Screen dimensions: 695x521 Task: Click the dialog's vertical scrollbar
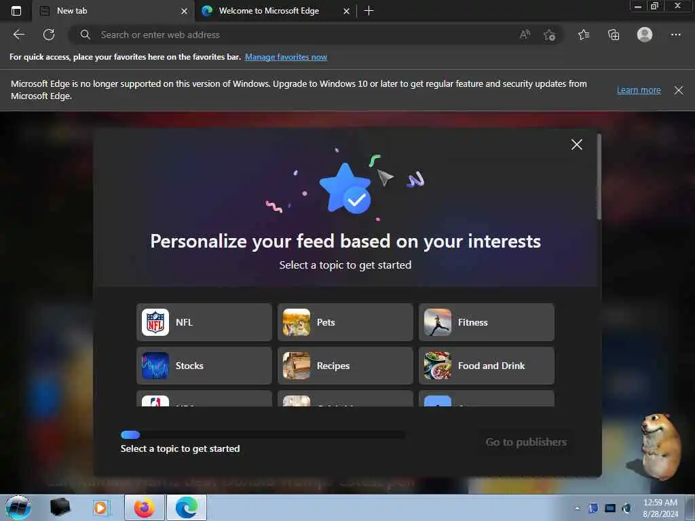(x=599, y=177)
